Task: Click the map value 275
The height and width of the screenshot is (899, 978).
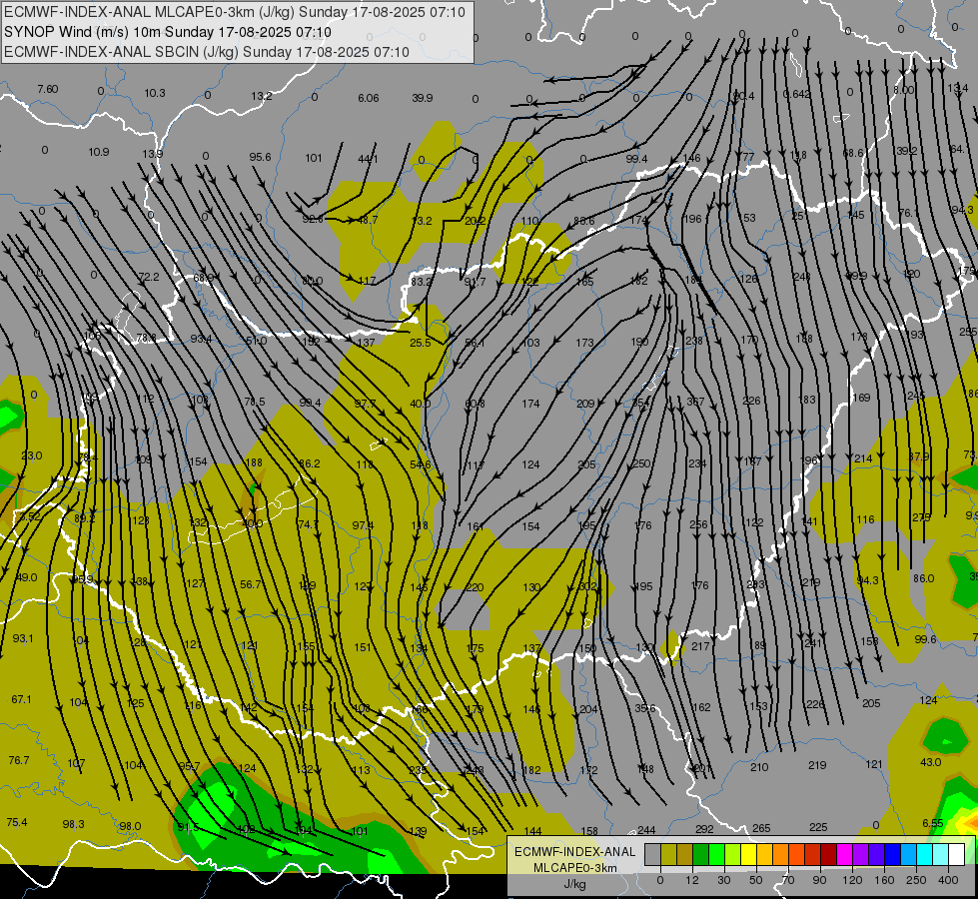Action: pyautogui.click(x=921, y=517)
